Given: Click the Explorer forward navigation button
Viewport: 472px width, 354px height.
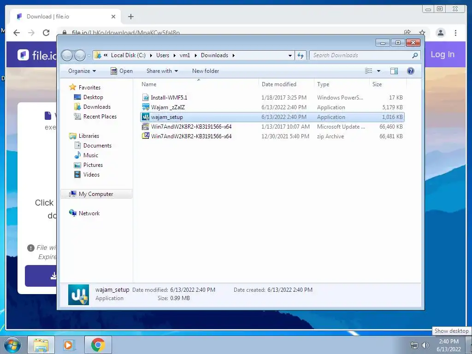Looking at the screenshot, I should tap(80, 55).
